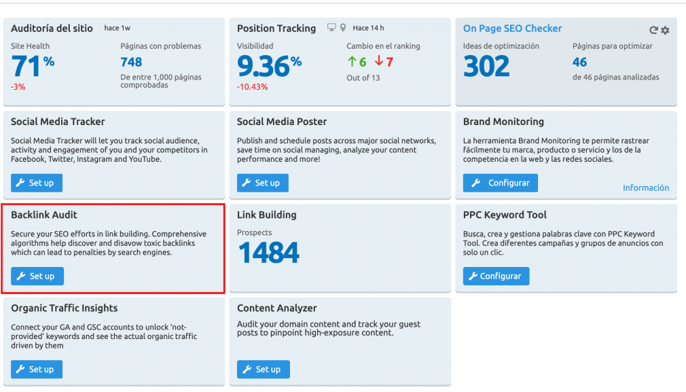Image resolution: width=686 pixels, height=392 pixels.
Task: Click the 'Site Health' label
Action: point(30,46)
